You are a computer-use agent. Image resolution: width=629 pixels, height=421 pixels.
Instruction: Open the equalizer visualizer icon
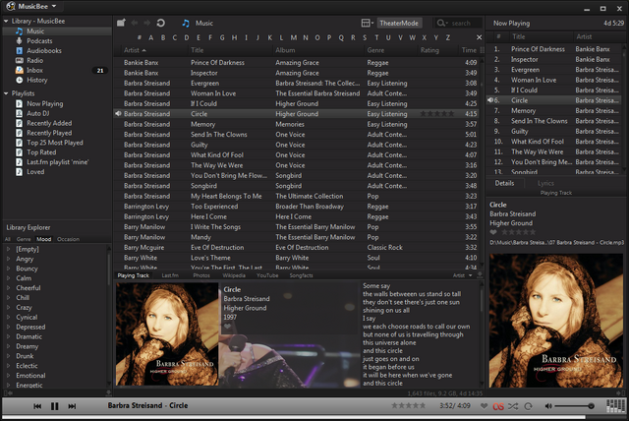click(x=614, y=405)
